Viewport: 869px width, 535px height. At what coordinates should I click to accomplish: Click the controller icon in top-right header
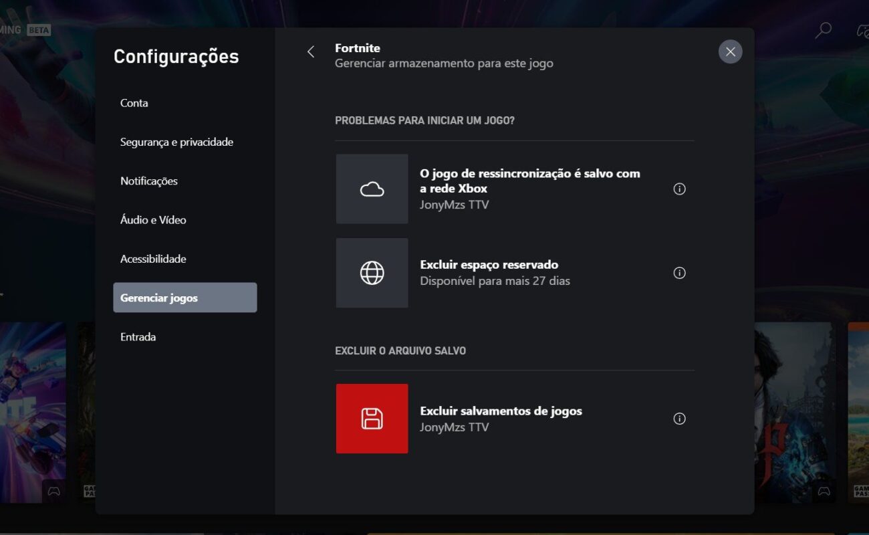862,30
